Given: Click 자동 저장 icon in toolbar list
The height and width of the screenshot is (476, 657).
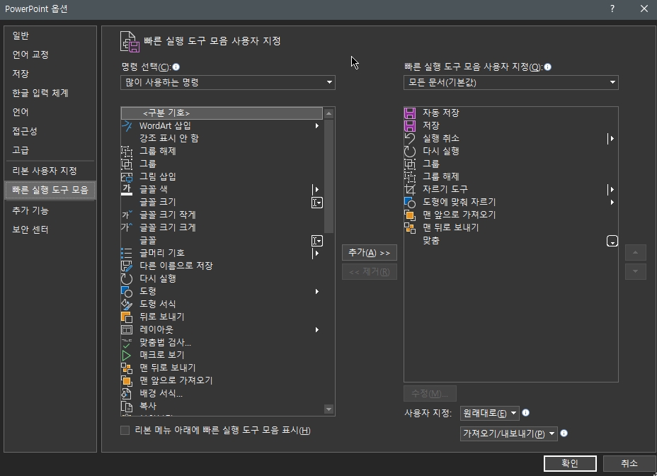Looking at the screenshot, I should click(x=410, y=113).
